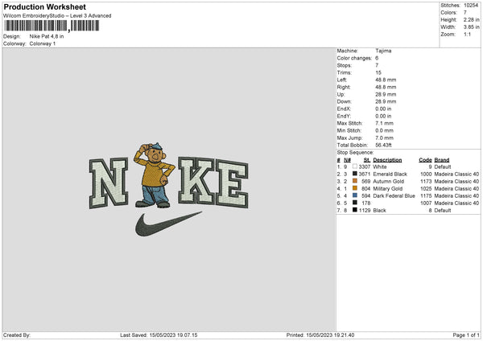This screenshot has width=483, height=341.
Task: Click the swoosh in the design preview
Action: point(168,224)
